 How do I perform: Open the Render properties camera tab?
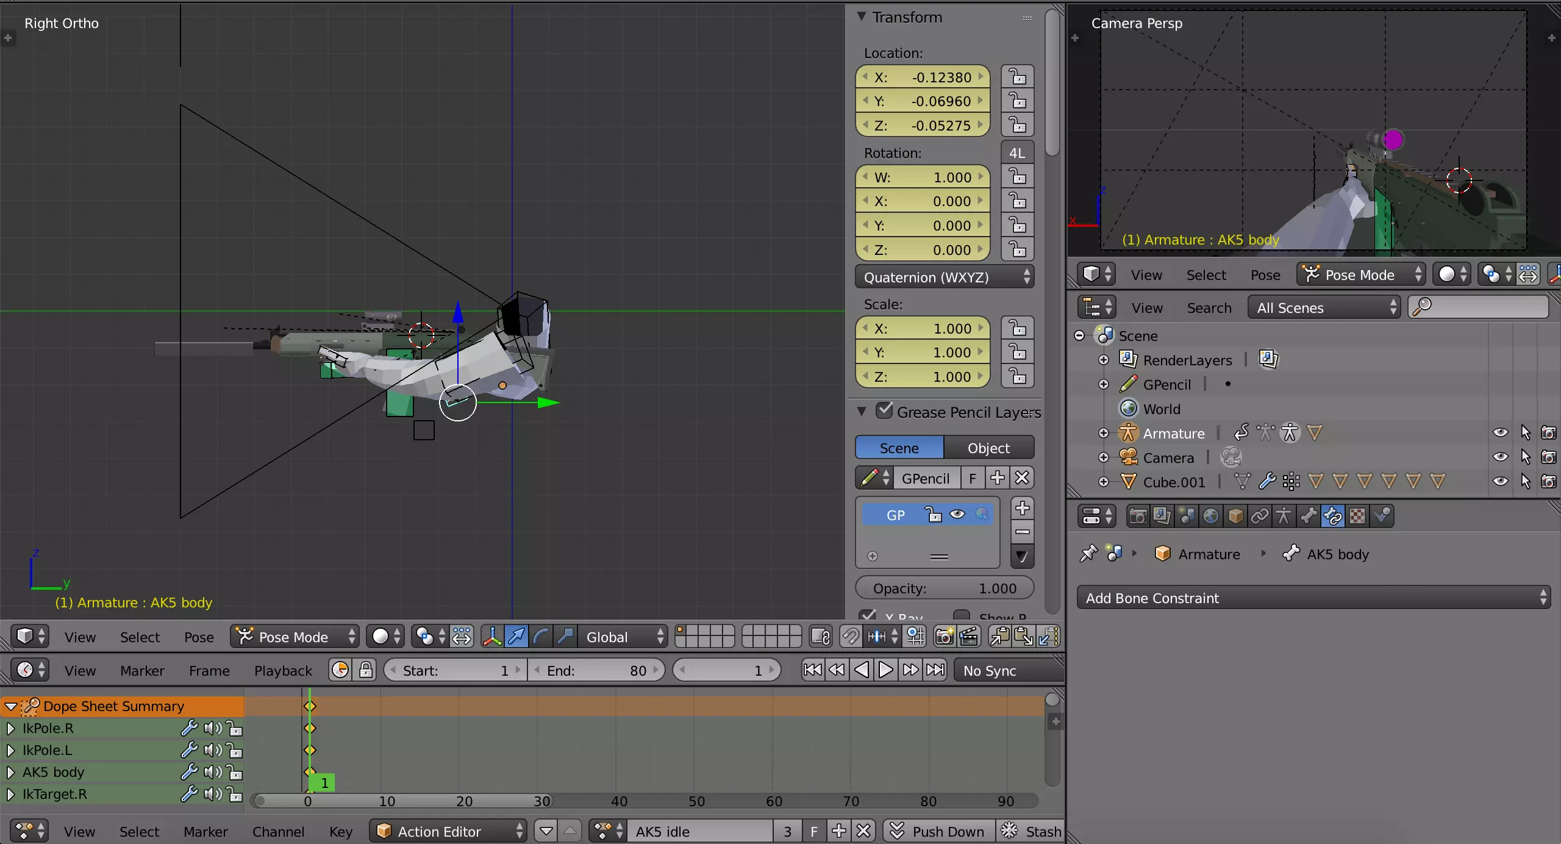1138,517
